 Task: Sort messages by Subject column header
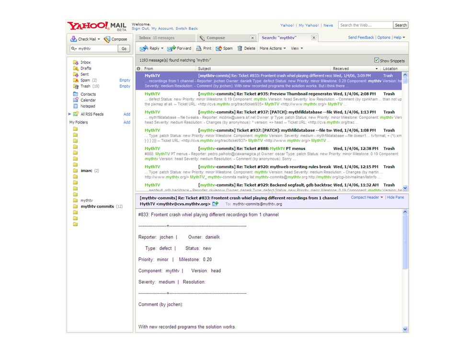point(263,69)
